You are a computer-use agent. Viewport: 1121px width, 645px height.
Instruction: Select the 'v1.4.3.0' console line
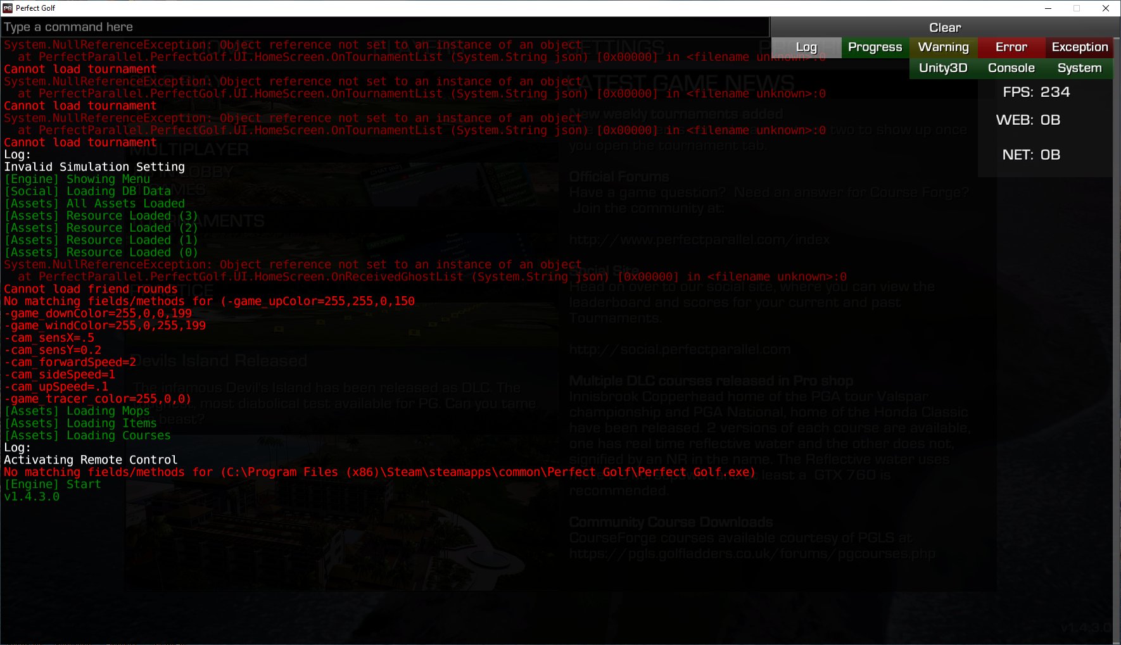[x=32, y=497]
